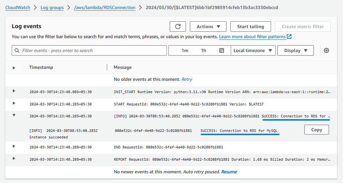Select the 1h time range

pos(203,50)
